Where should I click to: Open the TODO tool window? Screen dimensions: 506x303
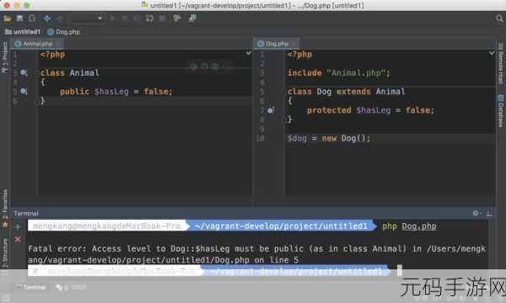click(72, 287)
